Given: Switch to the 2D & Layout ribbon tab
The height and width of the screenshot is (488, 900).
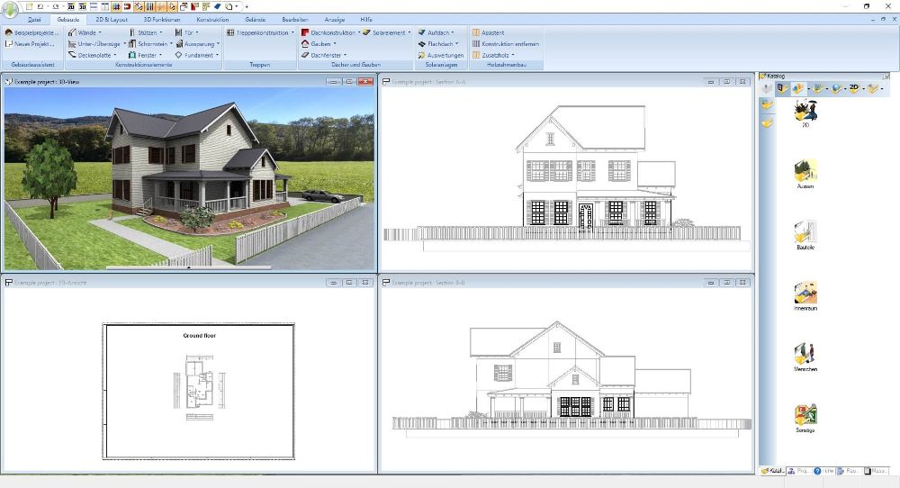Looking at the screenshot, I should pyautogui.click(x=112, y=19).
